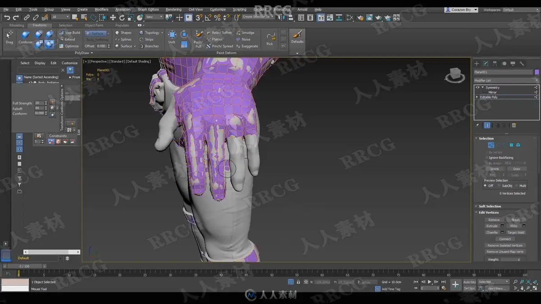Click the Target Weld button
541x304 pixels.
click(516, 233)
